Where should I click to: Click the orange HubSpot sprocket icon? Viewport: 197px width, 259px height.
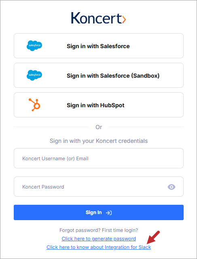pos(34,105)
